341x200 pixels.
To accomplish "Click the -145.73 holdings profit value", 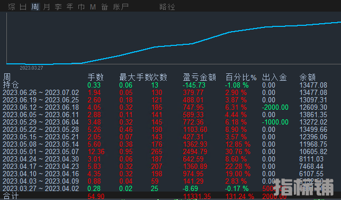I will (194, 85).
